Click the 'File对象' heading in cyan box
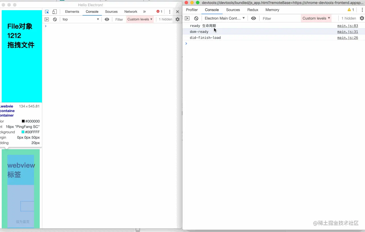365x232 pixels. pyautogui.click(x=20, y=26)
